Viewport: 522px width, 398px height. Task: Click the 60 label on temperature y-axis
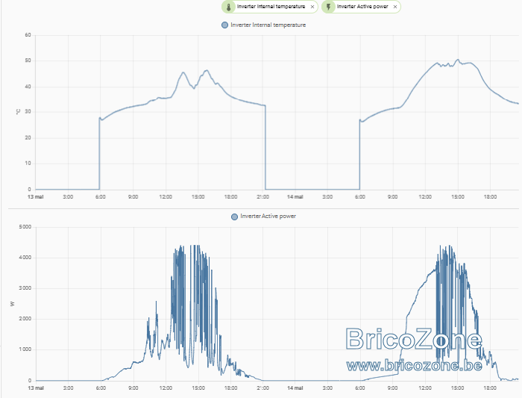pyautogui.click(x=28, y=35)
